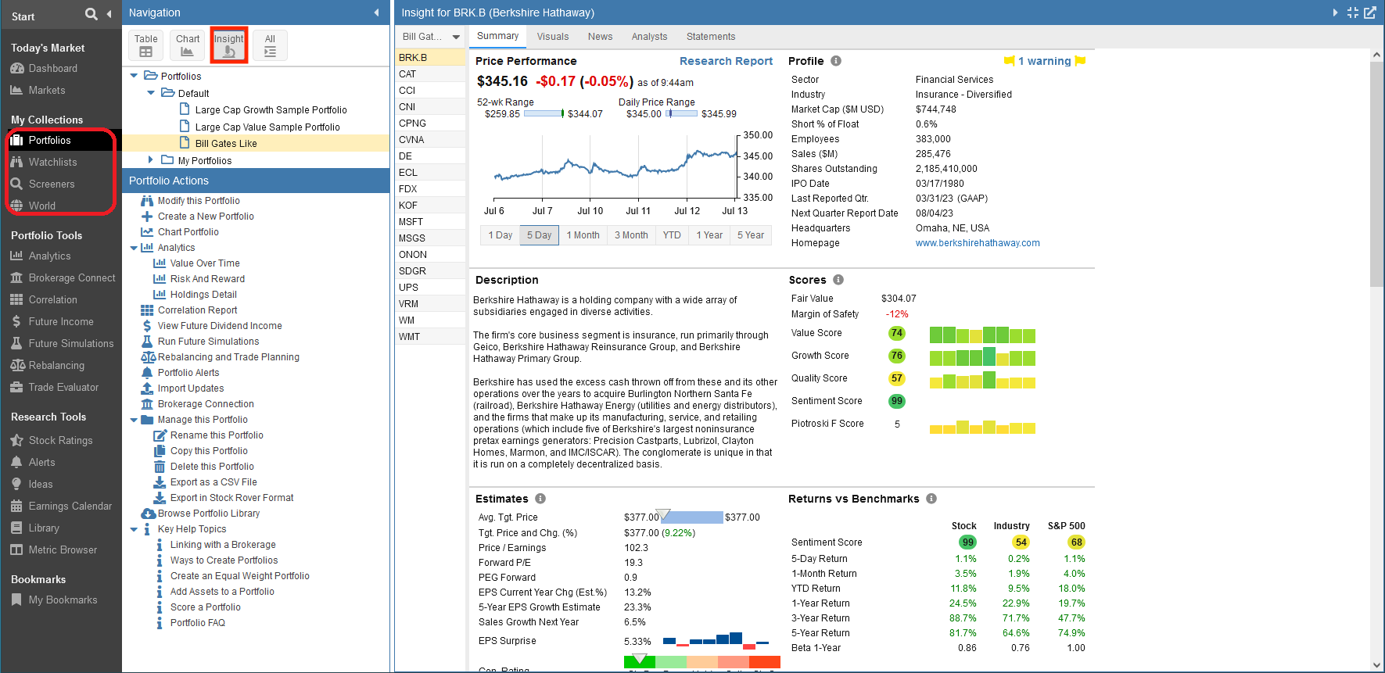Click the Insight panel header arrow
The width and height of the screenshot is (1385, 673).
point(1336,13)
